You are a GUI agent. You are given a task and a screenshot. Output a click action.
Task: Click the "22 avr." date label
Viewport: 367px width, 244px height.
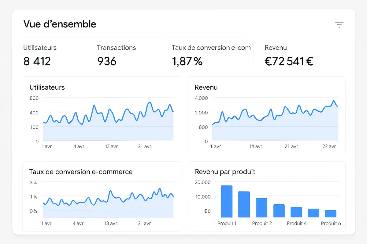pyautogui.click(x=329, y=146)
